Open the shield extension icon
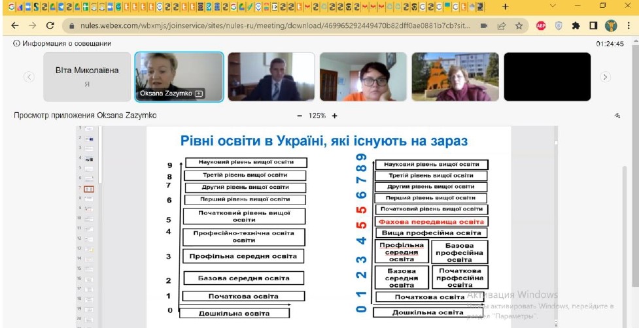This screenshot has width=639, height=328. [559, 25]
